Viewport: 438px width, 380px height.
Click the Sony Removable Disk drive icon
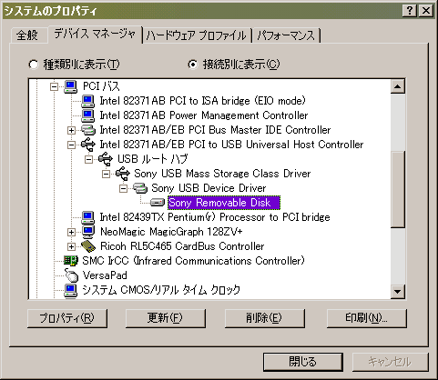pyautogui.click(x=158, y=203)
